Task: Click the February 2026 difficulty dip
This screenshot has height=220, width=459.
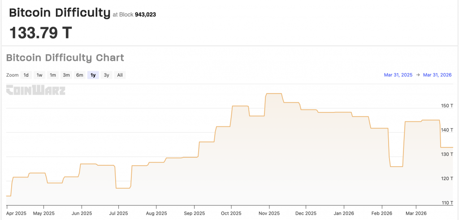Action: 396,166
